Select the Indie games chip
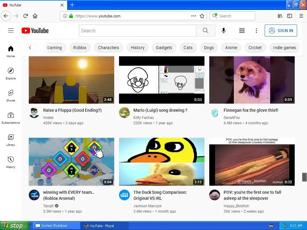The width and height of the screenshot is (307, 230). (285, 48)
